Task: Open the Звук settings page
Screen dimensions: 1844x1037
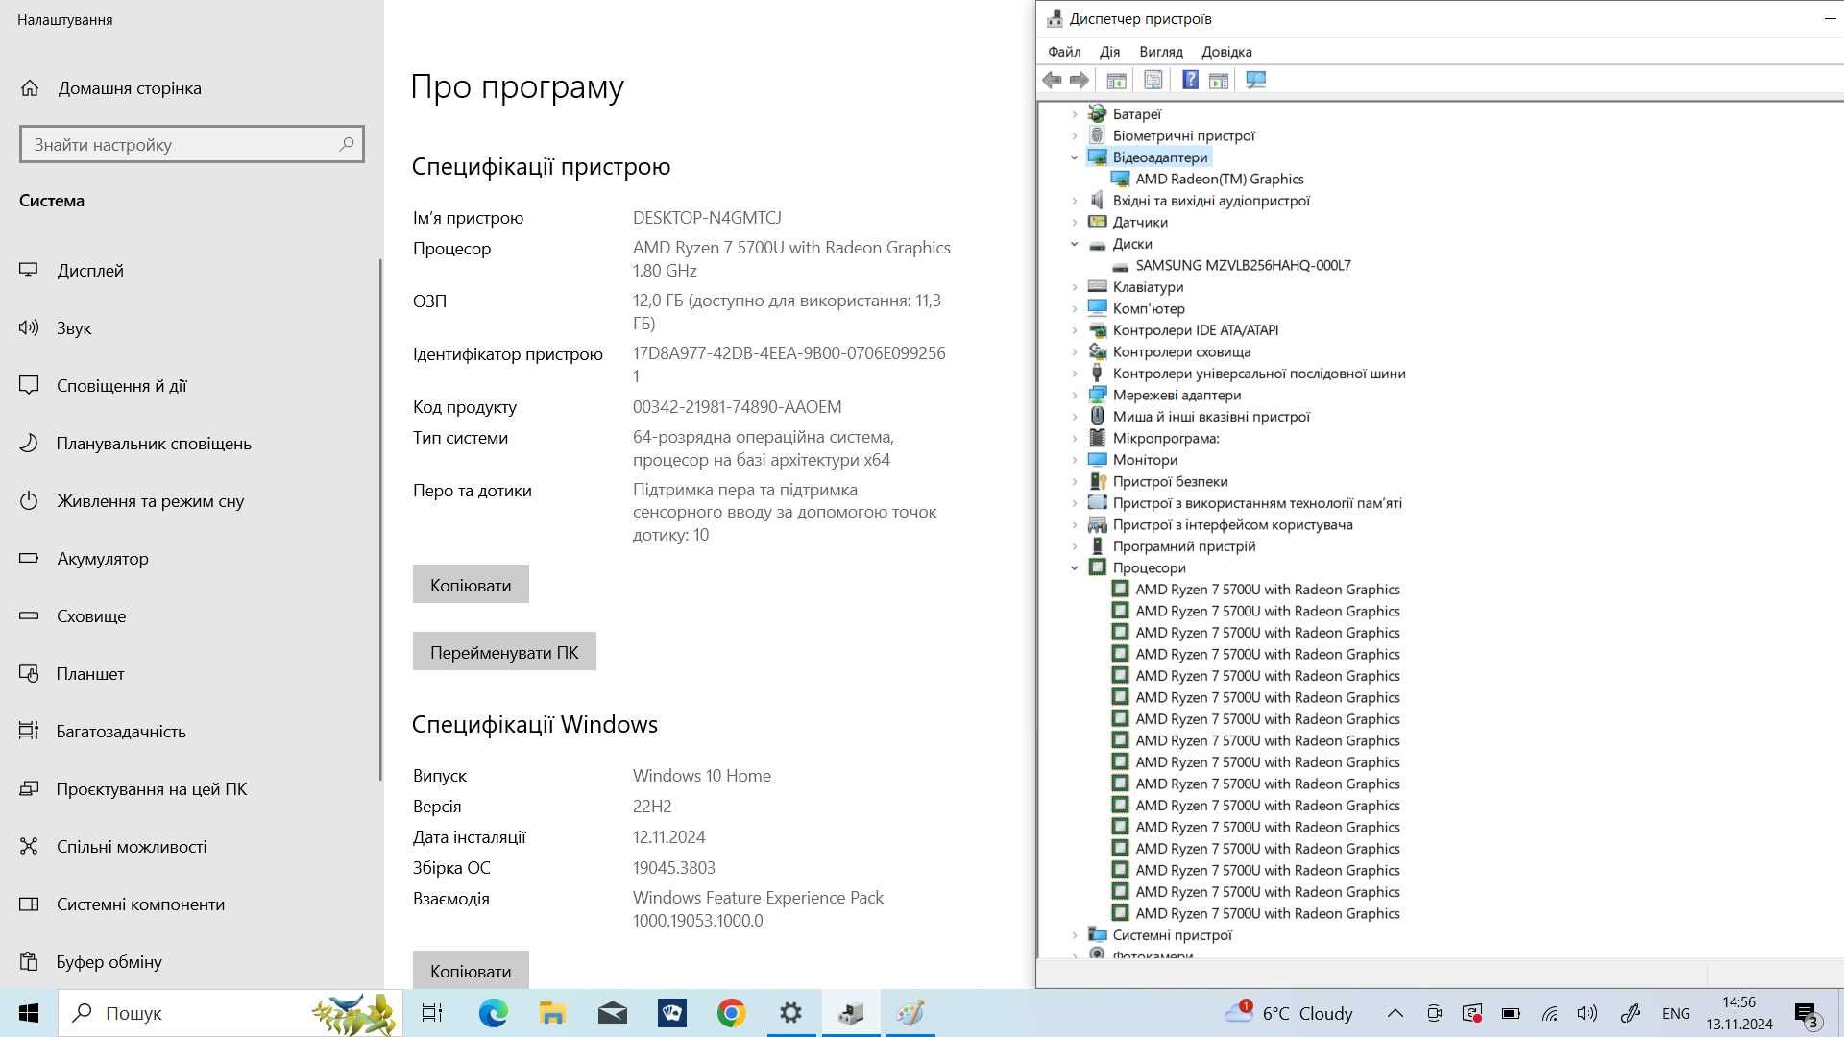Action: [x=192, y=328]
